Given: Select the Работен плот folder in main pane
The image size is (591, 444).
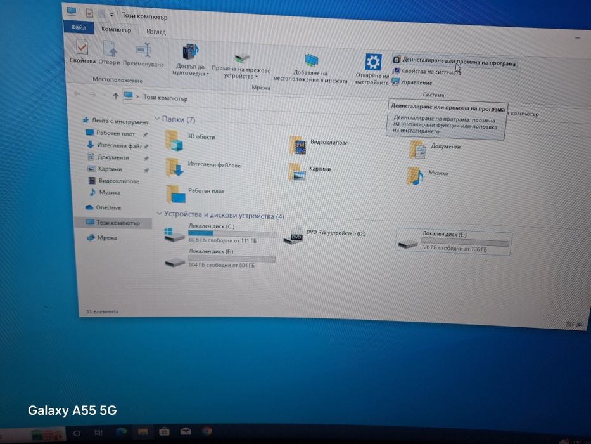Looking at the screenshot, I should [195, 193].
